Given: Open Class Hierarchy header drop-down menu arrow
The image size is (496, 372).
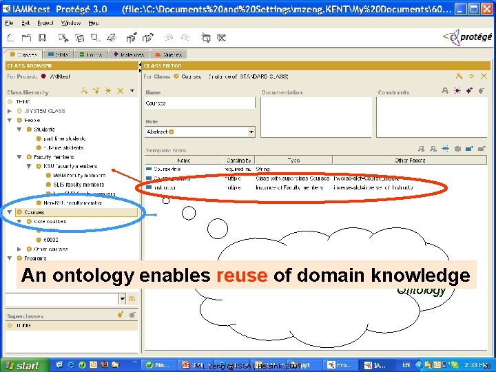Looking at the screenshot, I should point(132,91).
